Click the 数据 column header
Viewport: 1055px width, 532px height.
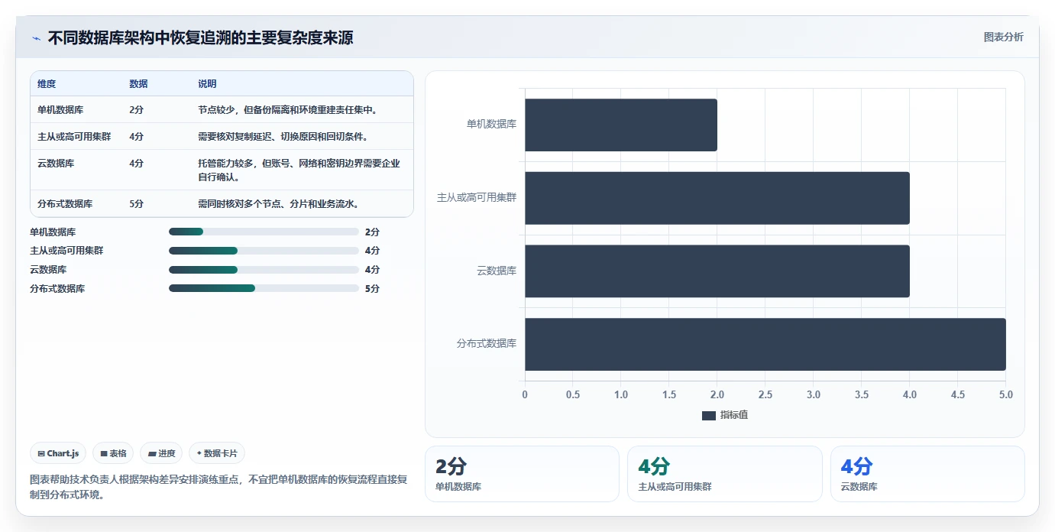pyautogui.click(x=138, y=84)
